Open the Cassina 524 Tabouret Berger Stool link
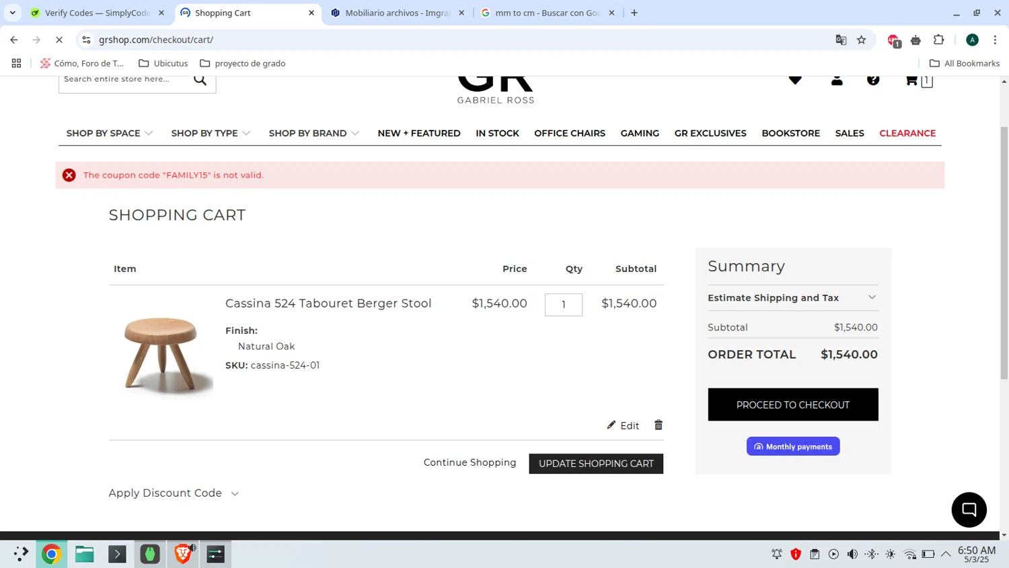Viewport: 1009px width, 568px height. point(328,304)
